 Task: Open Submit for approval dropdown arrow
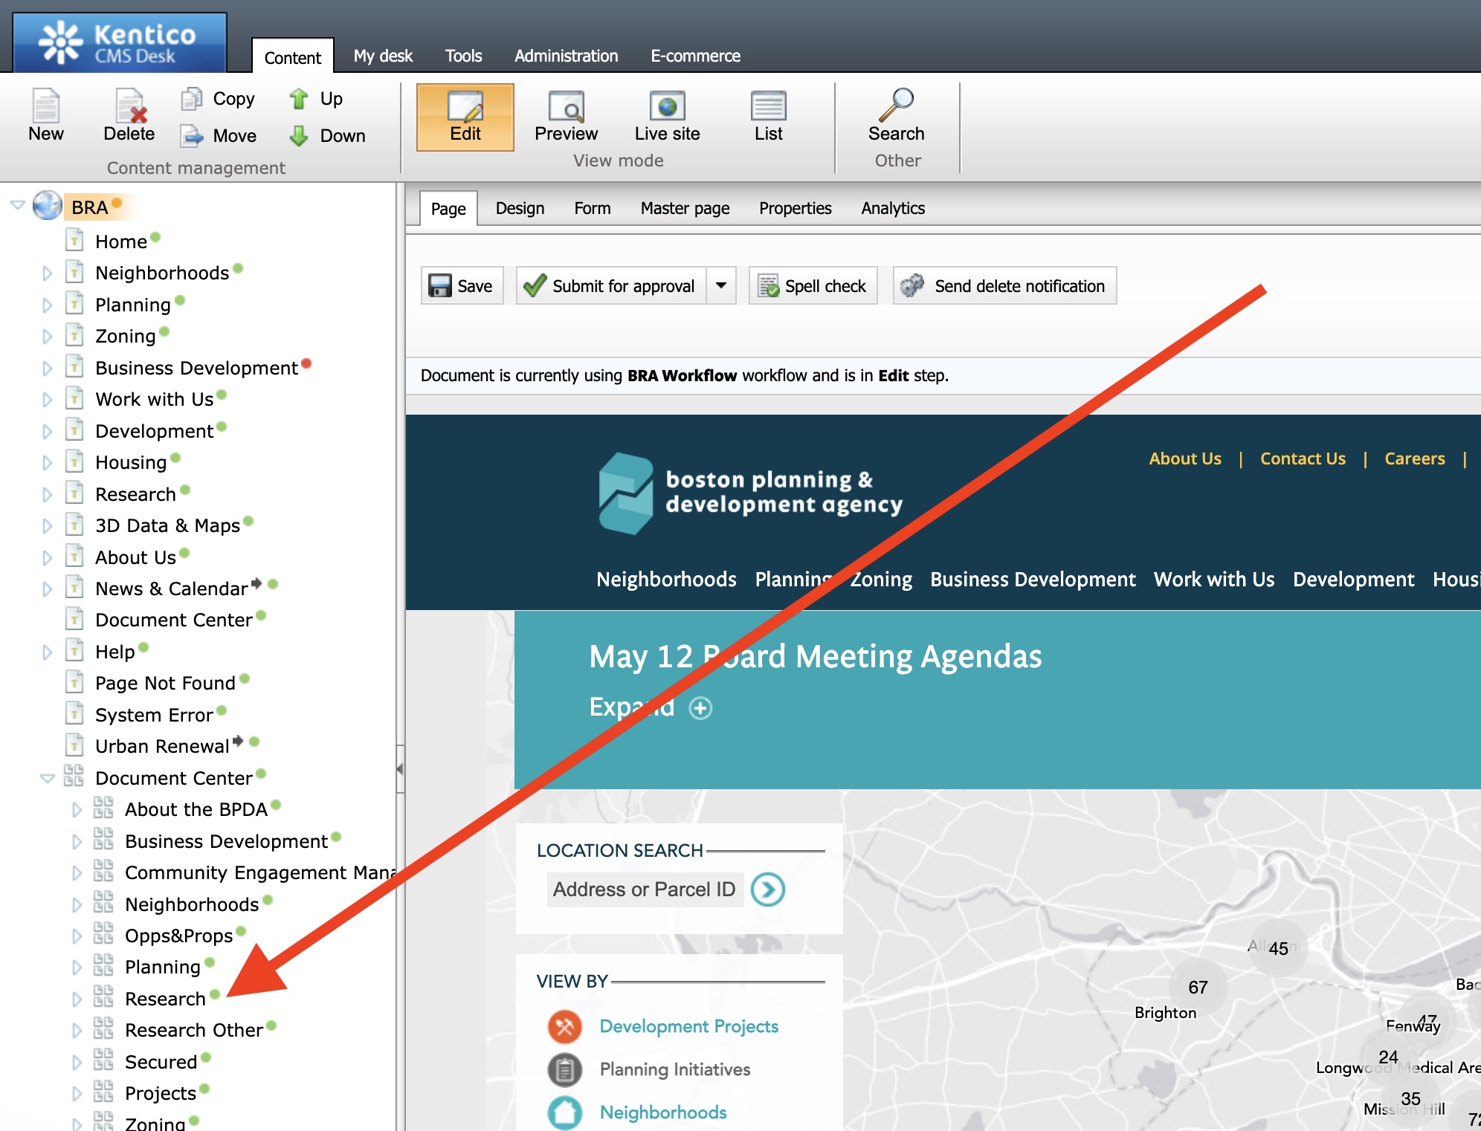click(x=720, y=286)
